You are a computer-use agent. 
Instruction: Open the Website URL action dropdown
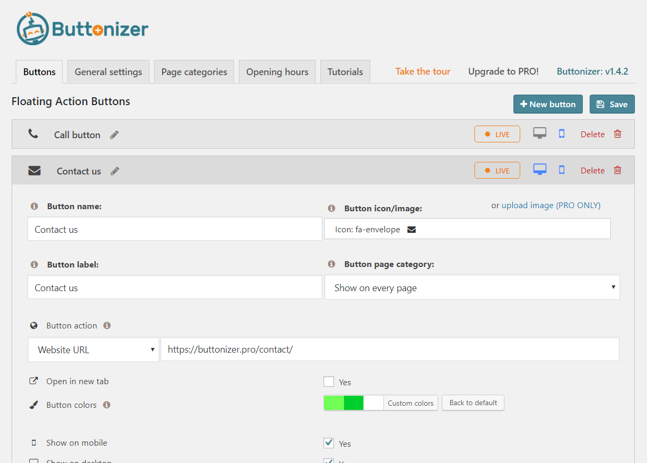point(93,349)
